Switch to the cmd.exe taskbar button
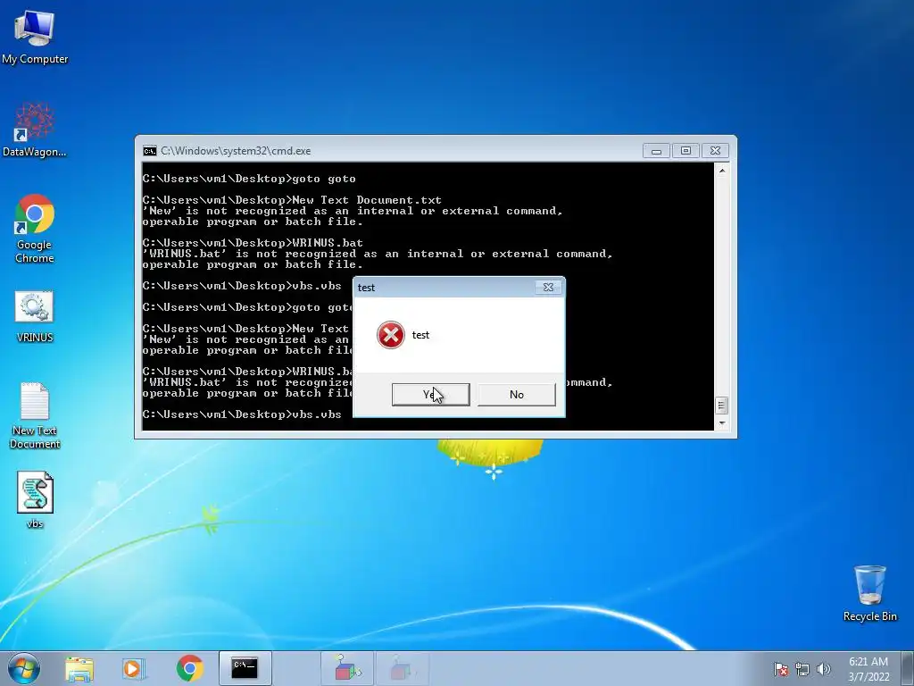Viewport: 914px width, 686px height. coord(245,668)
